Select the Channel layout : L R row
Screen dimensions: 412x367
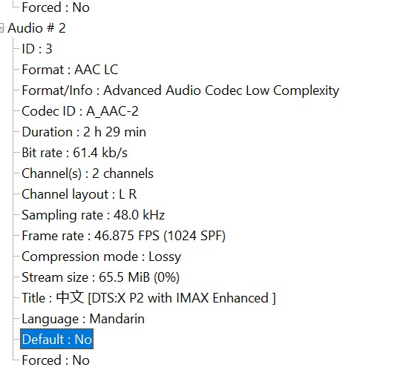[x=79, y=194]
